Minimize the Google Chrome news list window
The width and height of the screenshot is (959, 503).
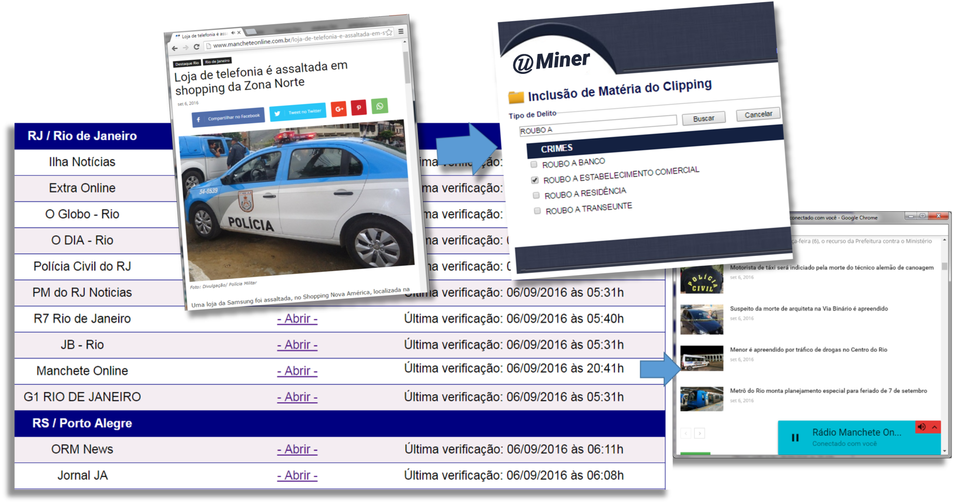click(x=911, y=216)
